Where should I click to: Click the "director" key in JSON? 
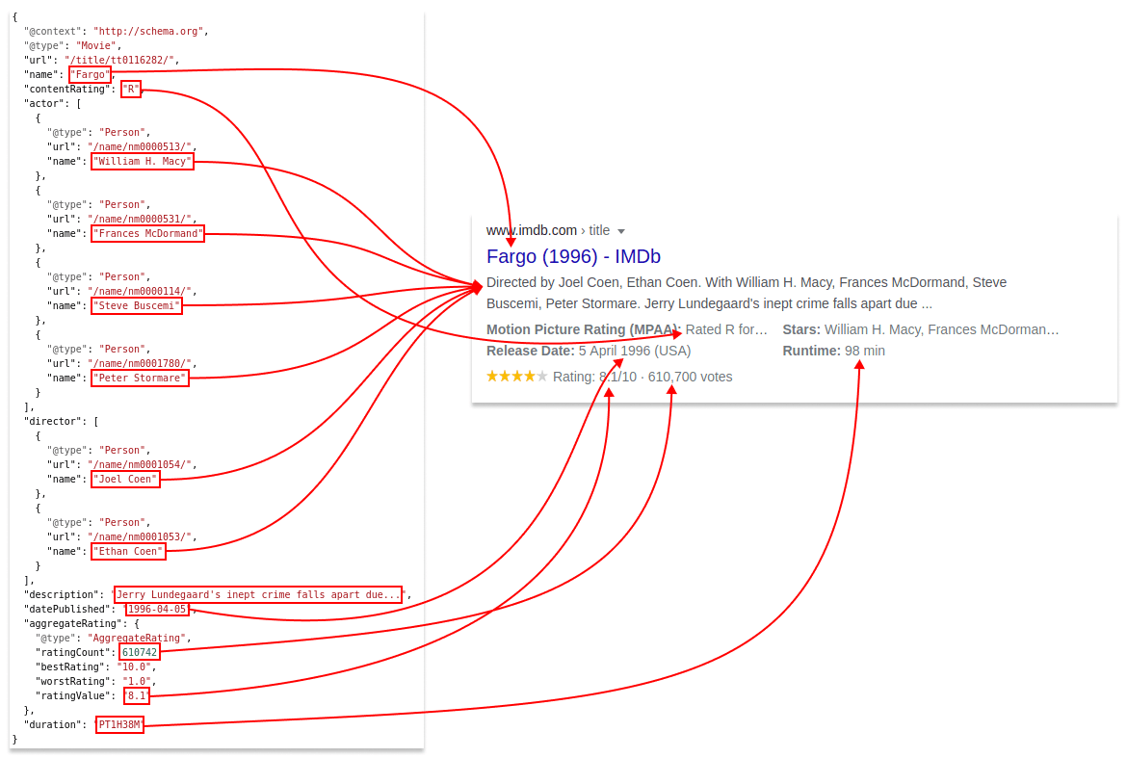(52, 422)
